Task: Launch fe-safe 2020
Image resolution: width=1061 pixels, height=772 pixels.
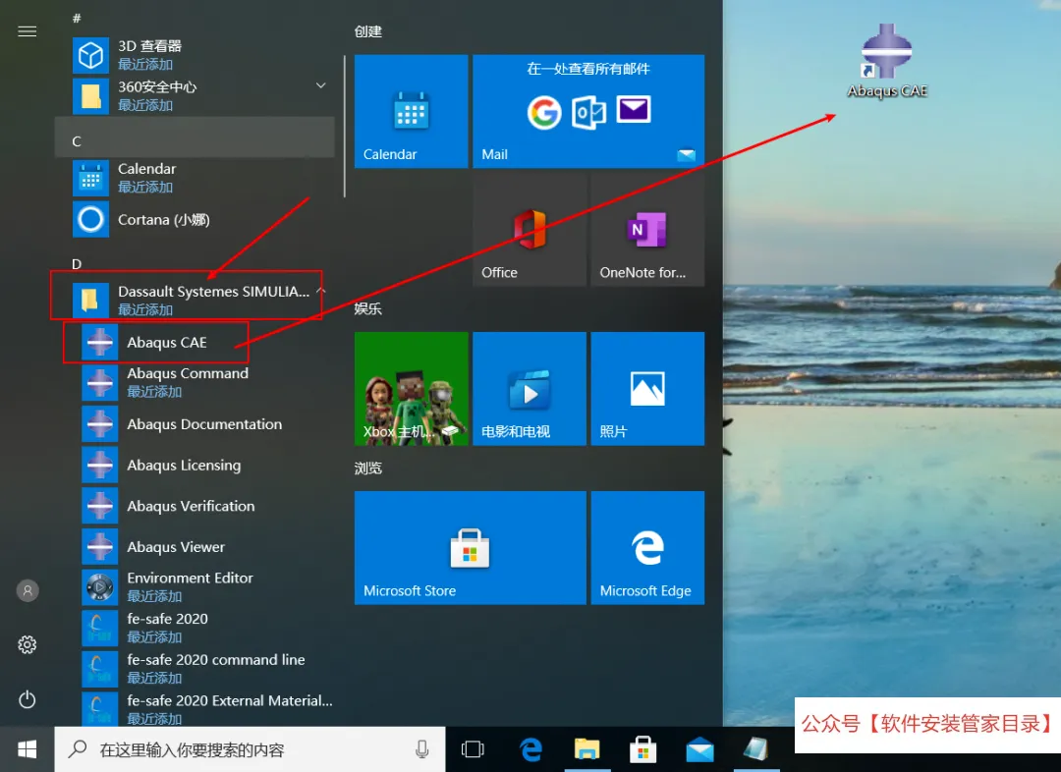Action: coord(195,628)
